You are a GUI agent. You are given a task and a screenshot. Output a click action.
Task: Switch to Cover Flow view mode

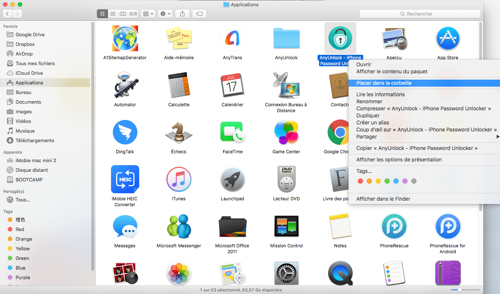pos(133,14)
